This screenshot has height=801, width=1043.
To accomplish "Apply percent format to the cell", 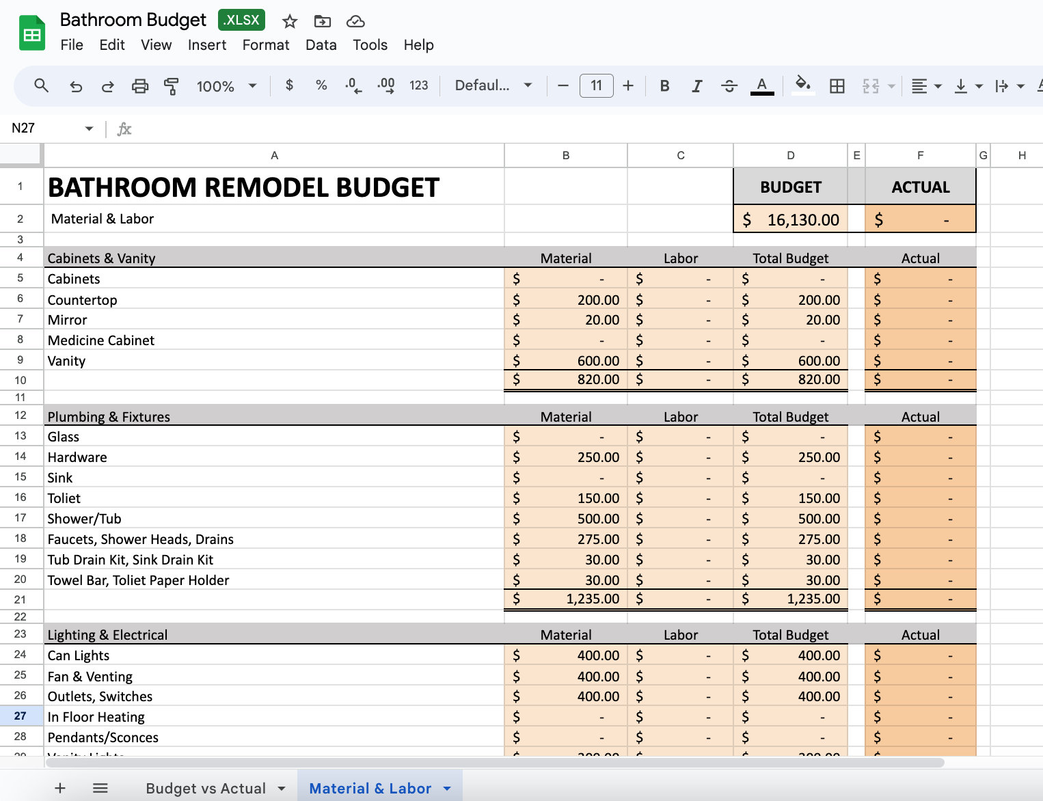I will tap(321, 85).
